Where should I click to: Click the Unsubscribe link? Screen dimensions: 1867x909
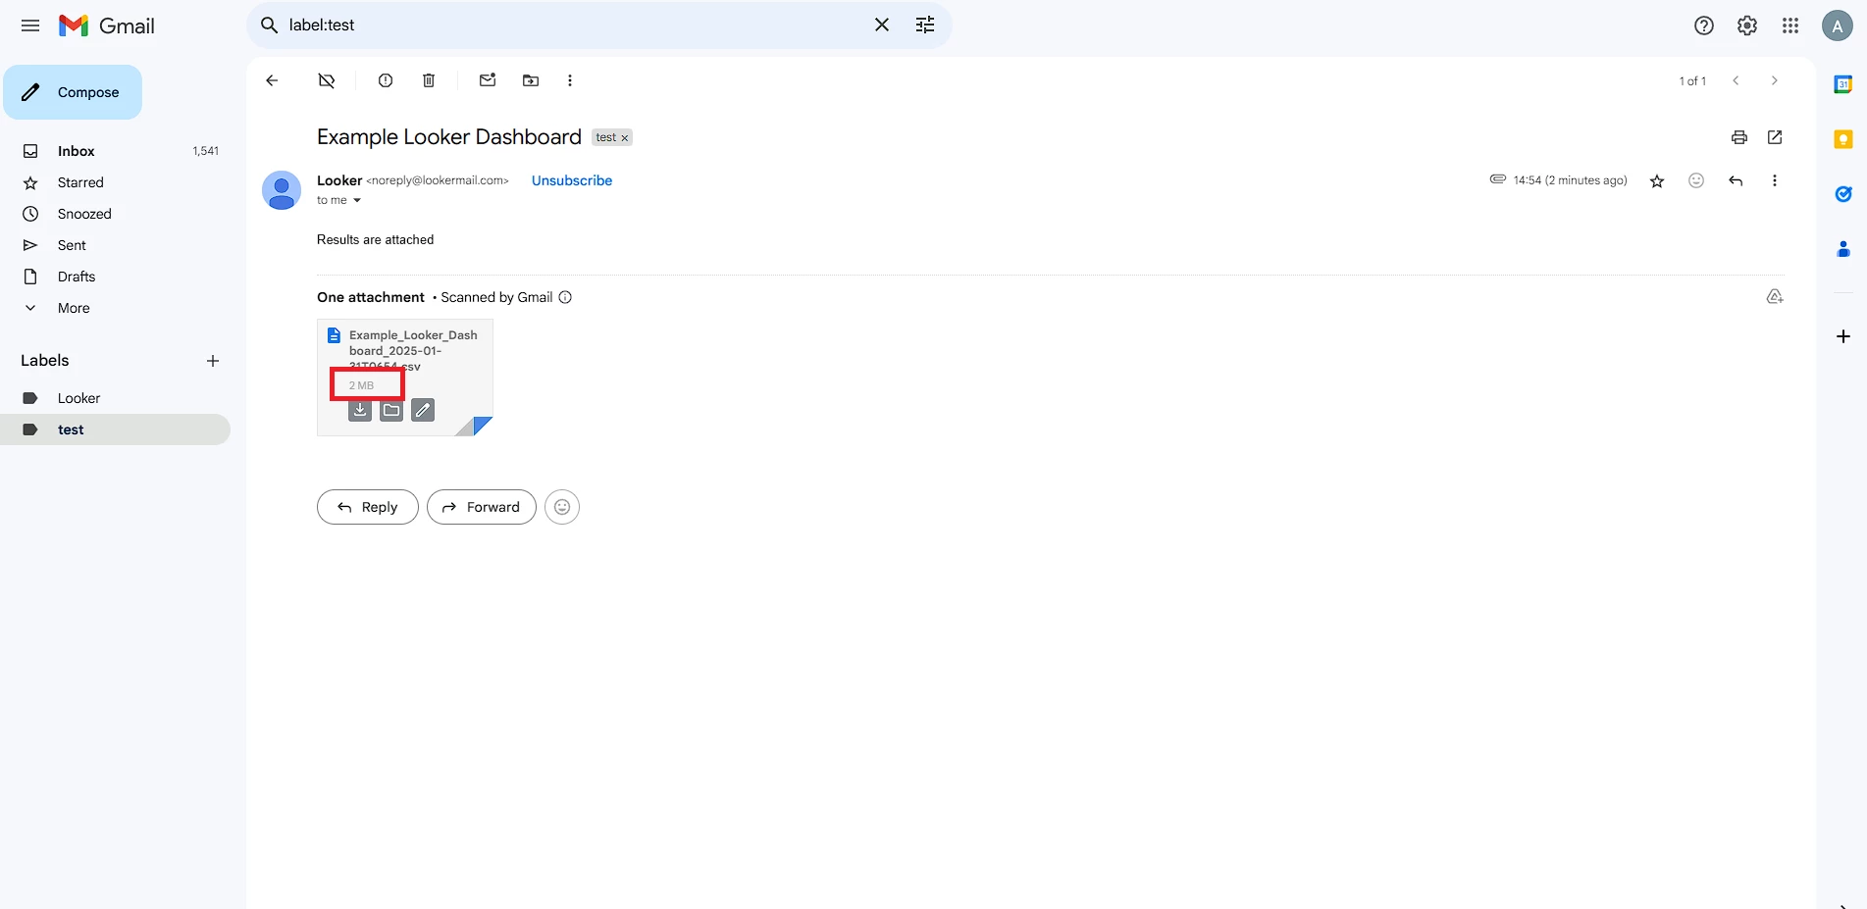[572, 180]
